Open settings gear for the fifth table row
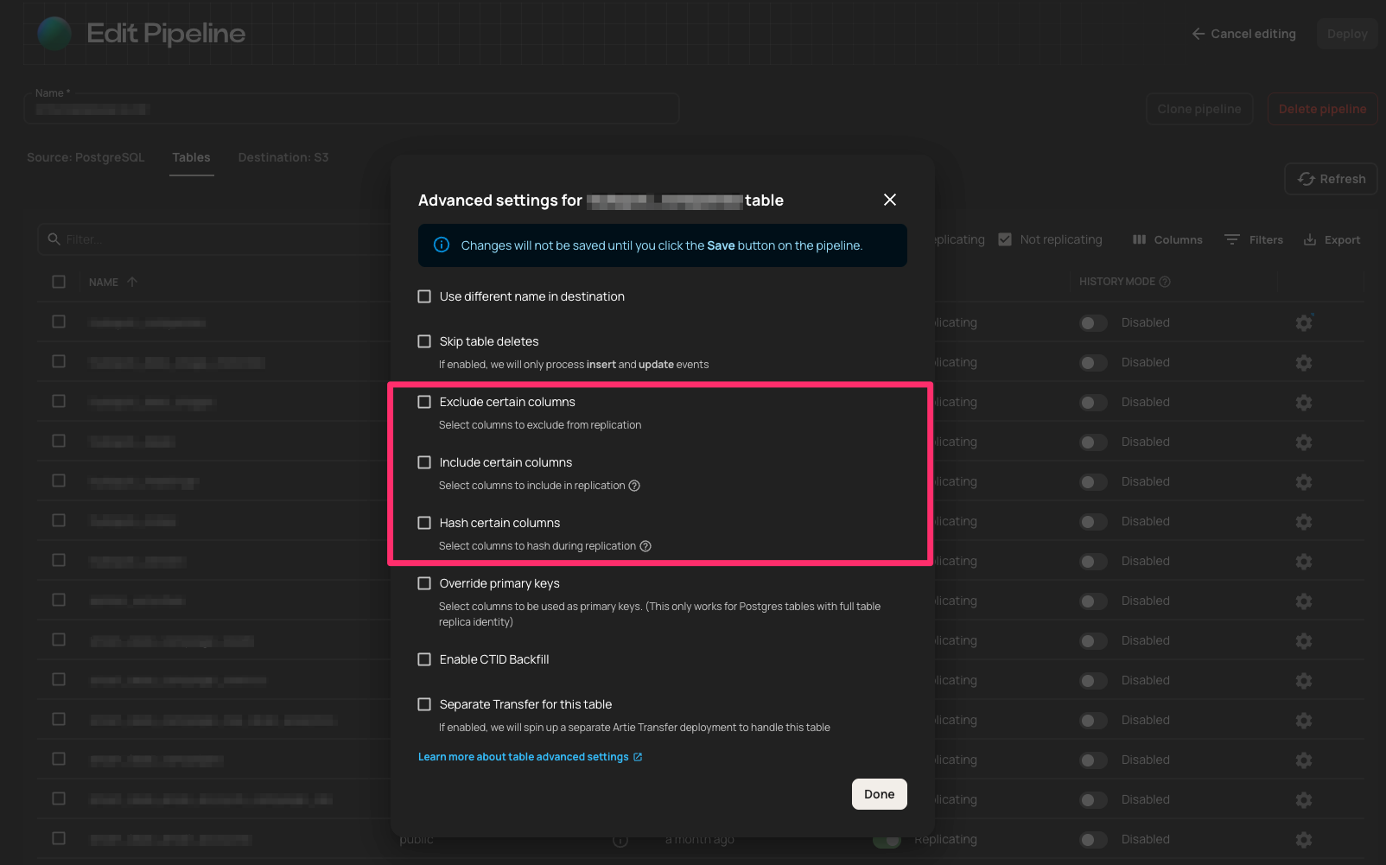1386x865 pixels. click(1304, 481)
